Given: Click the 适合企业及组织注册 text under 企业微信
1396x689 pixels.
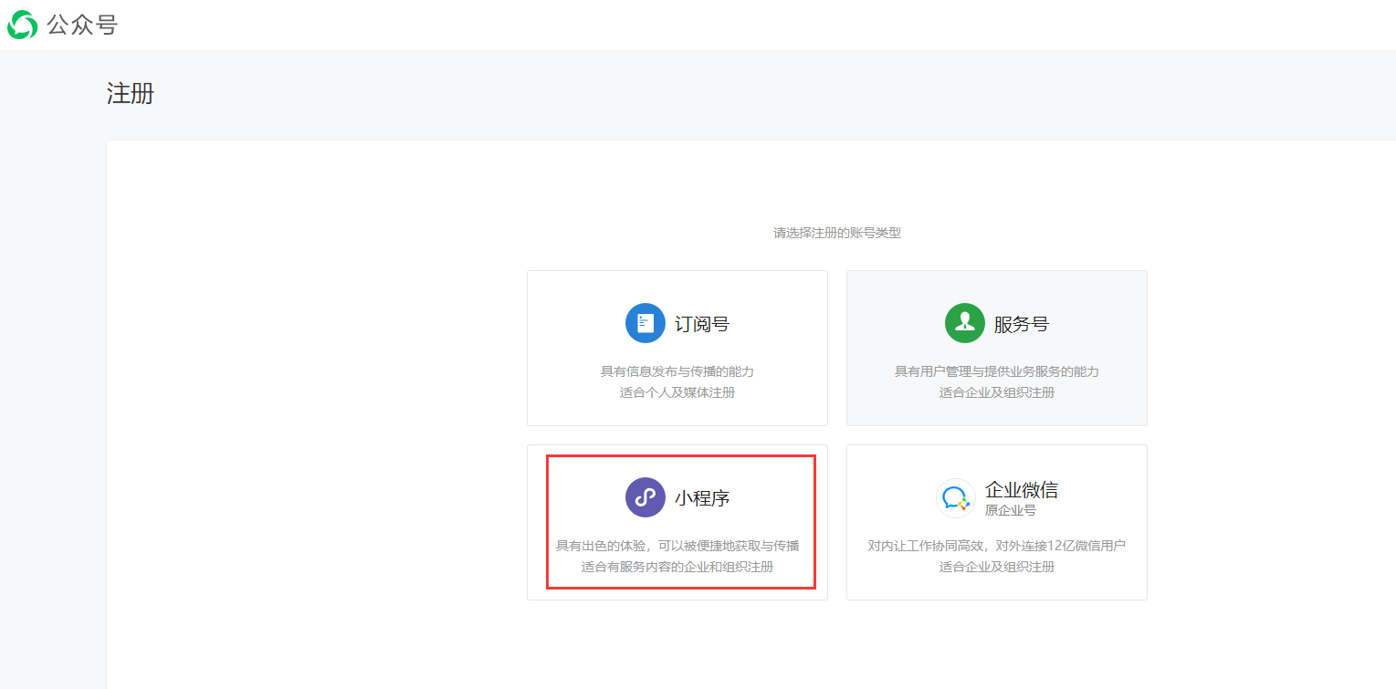Looking at the screenshot, I should coord(997,567).
